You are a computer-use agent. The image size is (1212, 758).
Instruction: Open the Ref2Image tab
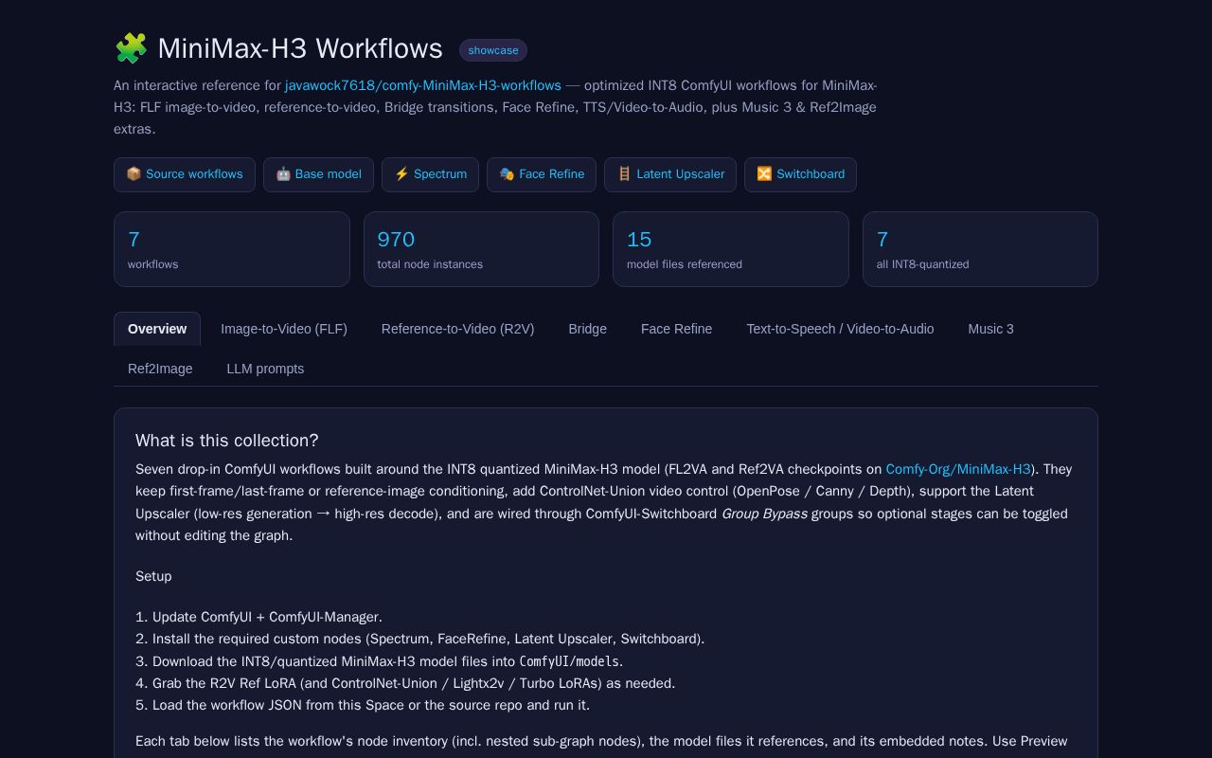[x=160, y=369]
